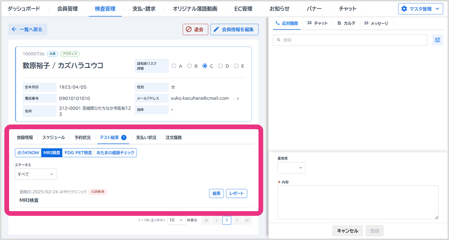Go to next page arrow

(237, 221)
